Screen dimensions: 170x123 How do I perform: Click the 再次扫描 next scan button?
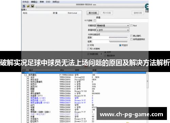(107, 13)
